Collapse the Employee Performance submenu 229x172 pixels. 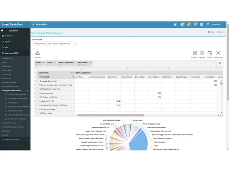15,90
